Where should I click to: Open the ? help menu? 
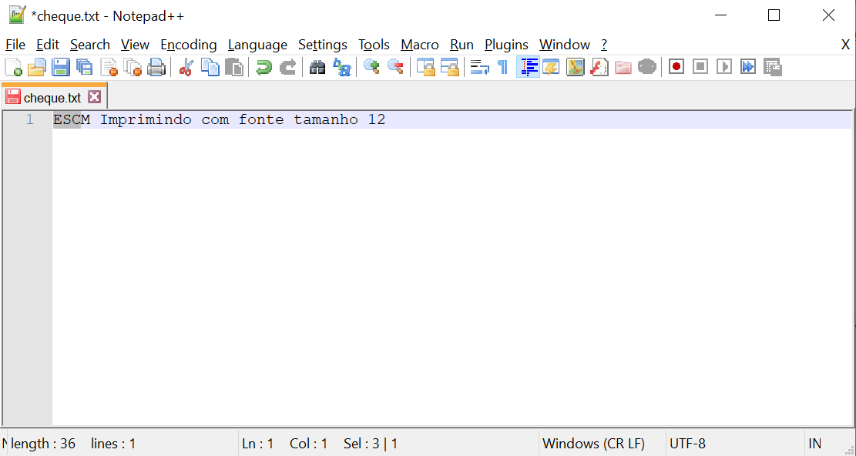[x=604, y=45]
